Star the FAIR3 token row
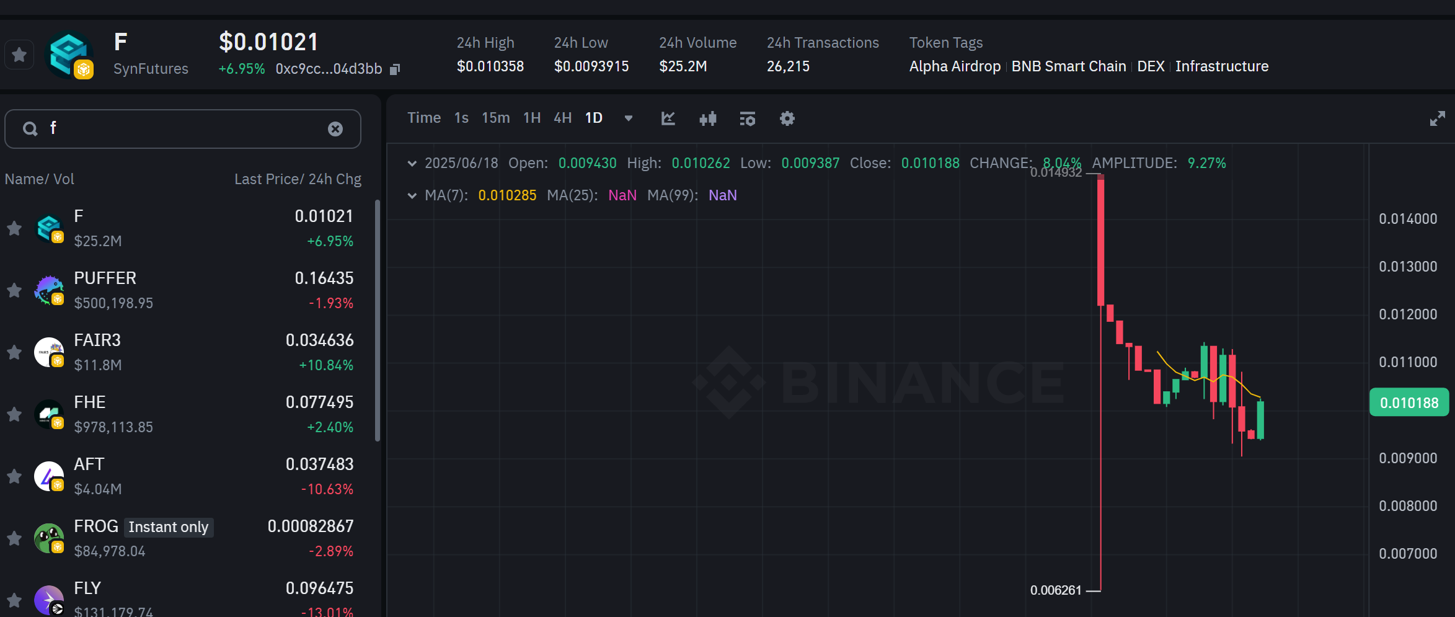 click(x=14, y=352)
